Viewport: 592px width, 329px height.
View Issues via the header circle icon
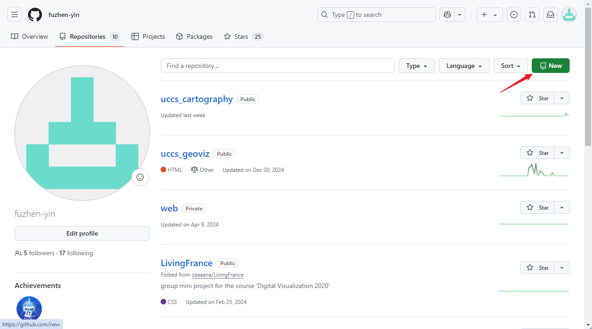[514, 15]
